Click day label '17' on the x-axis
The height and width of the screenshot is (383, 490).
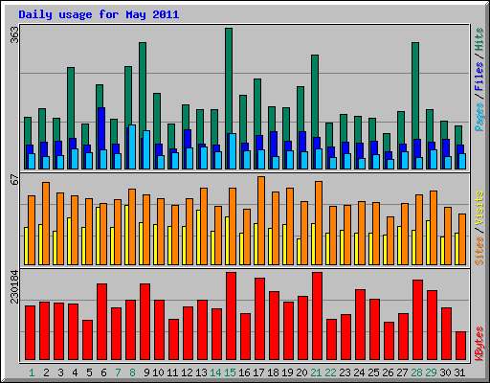(x=258, y=372)
